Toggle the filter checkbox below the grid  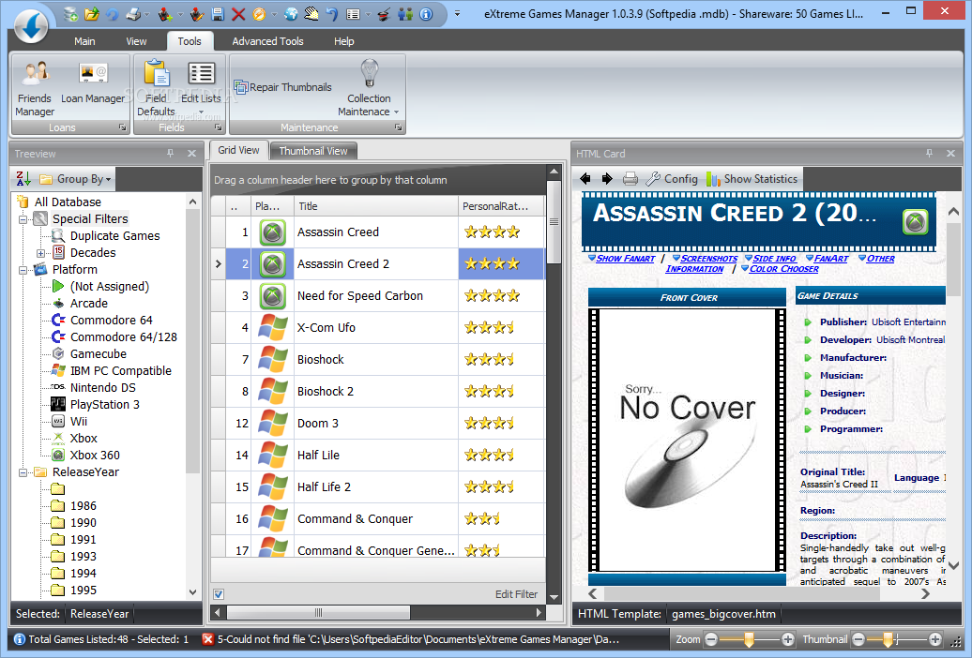(x=219, y=594)
